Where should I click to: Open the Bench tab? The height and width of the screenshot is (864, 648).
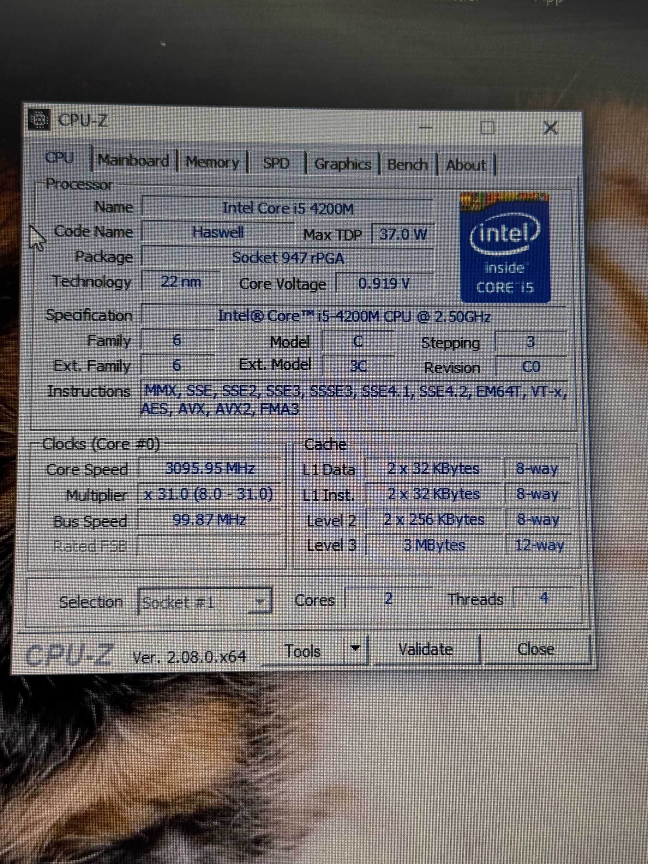coord(407,165)
